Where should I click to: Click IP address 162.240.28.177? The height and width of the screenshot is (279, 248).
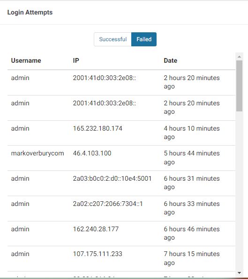(96, 229)
